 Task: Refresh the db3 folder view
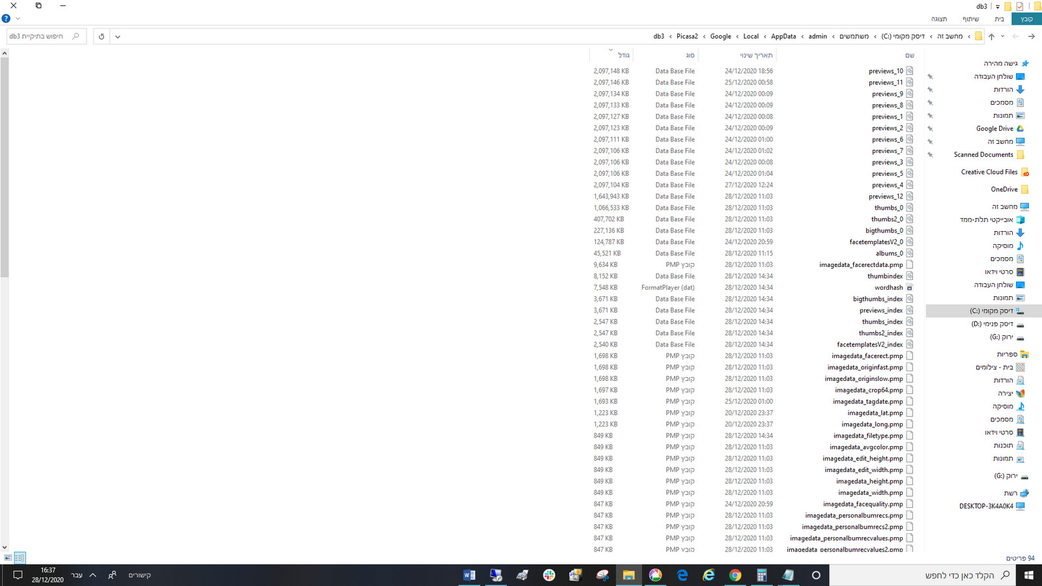click(x=102, y=36)
